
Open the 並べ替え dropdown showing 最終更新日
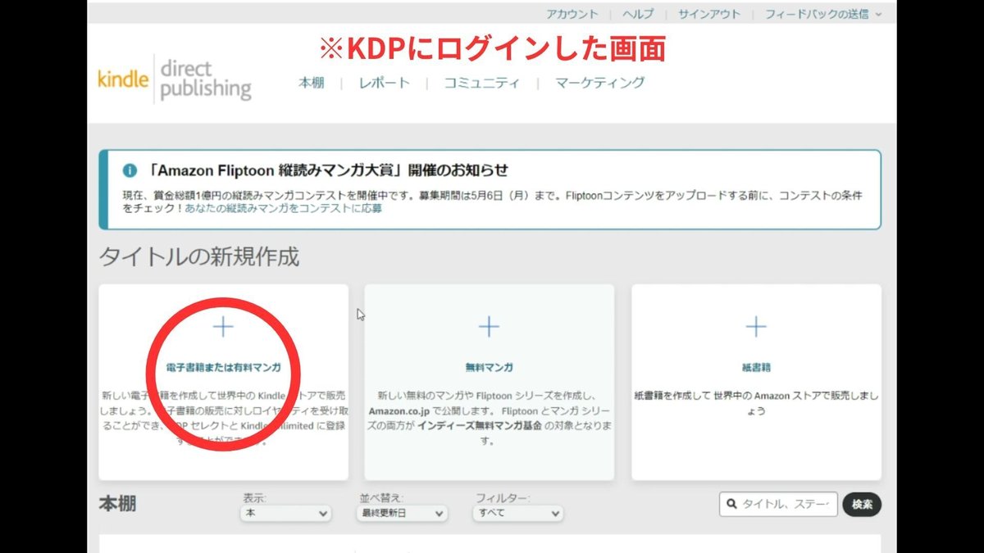coord(403,513)
